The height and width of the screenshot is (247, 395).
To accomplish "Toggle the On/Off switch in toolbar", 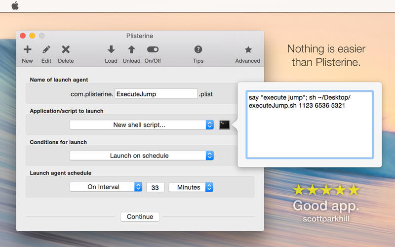I will [x=153, y=50].
